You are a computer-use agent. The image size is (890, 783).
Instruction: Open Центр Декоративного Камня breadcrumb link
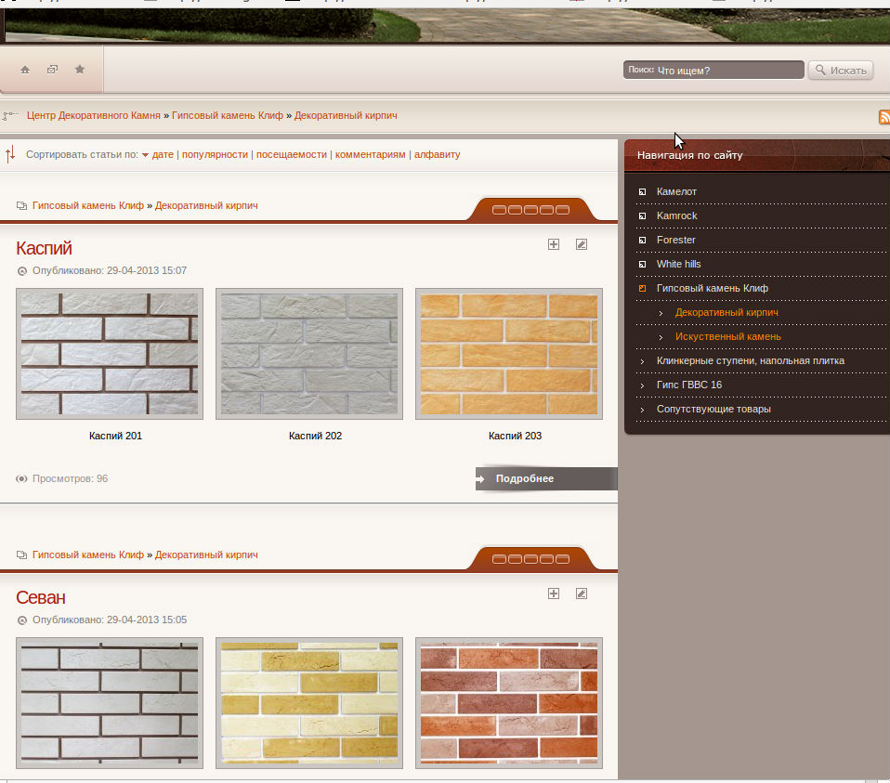tap(94, 115)
